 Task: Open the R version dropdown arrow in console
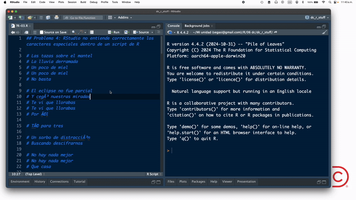coord(174,32)
